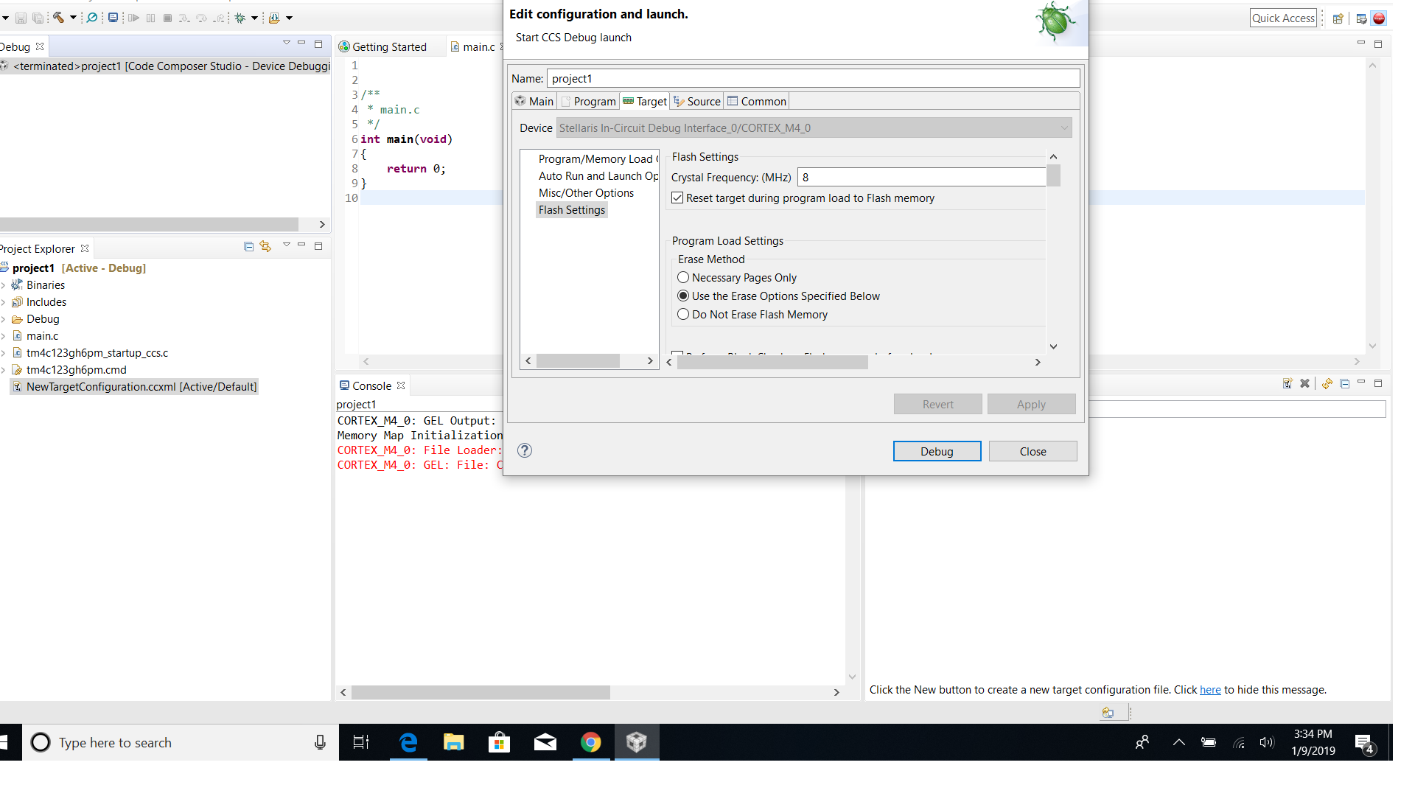Click the collapse all icon in Target Configurations panel
The width and height of the screenshot is (1415, 796).
(1344, 383)
